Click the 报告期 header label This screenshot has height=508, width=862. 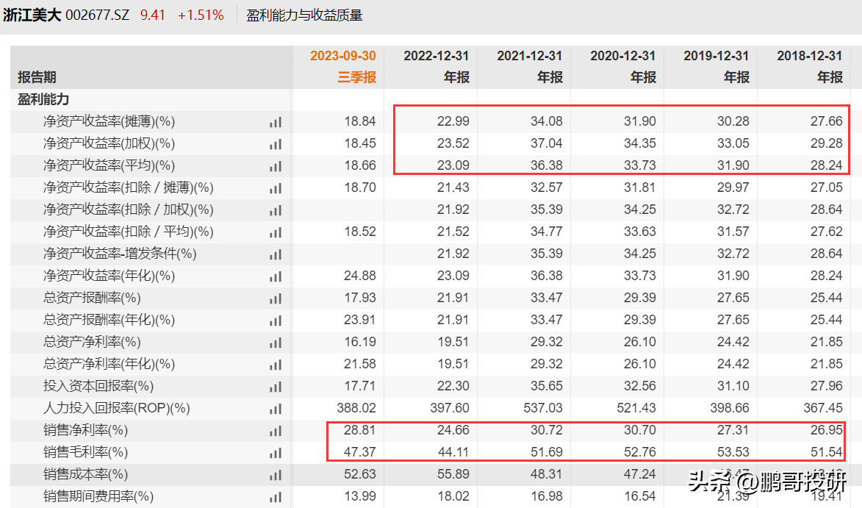click(x=37, y=77)
